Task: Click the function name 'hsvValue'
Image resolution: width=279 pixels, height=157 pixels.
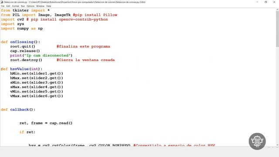Action: (x=19, y=69)
